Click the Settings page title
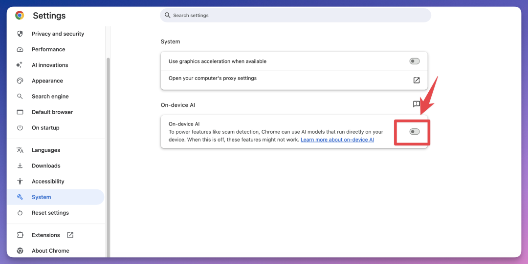The width and height of the screenshot is (528, 264). point(49,16)
